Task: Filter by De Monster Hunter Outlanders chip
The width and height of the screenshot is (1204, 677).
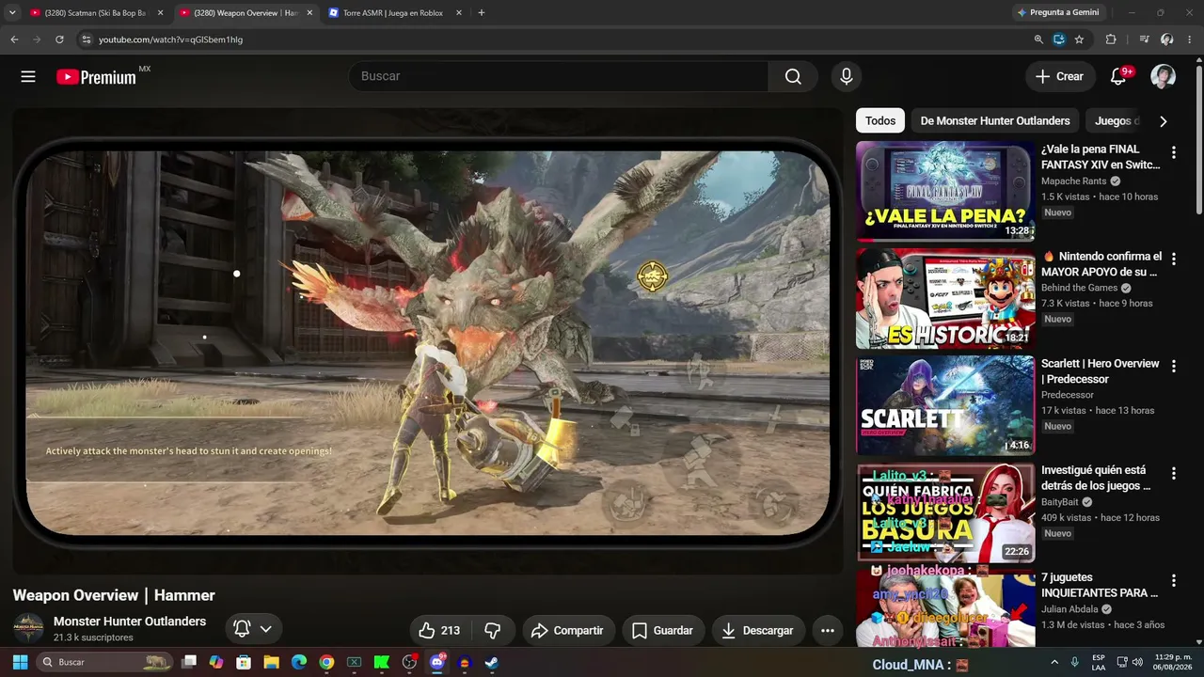Action: coord(995,121)
